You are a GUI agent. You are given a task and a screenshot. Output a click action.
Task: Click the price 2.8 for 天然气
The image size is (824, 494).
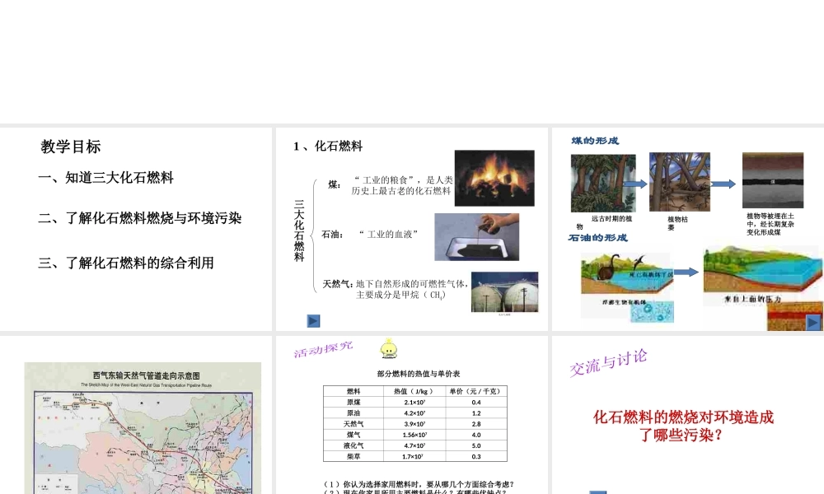(x=476, y=424)
